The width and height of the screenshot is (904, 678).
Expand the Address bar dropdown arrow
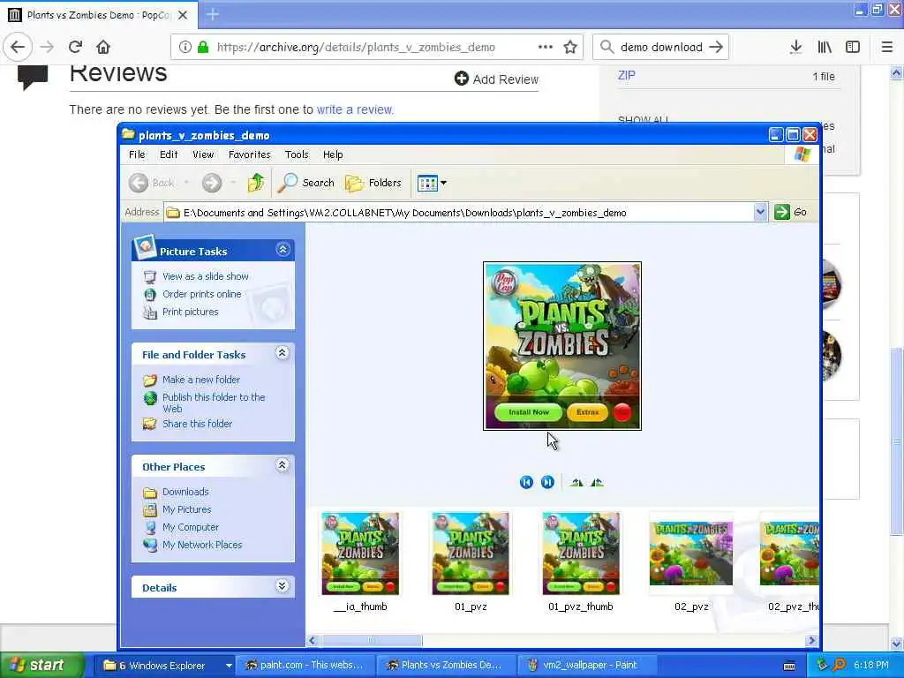[760, 212]
